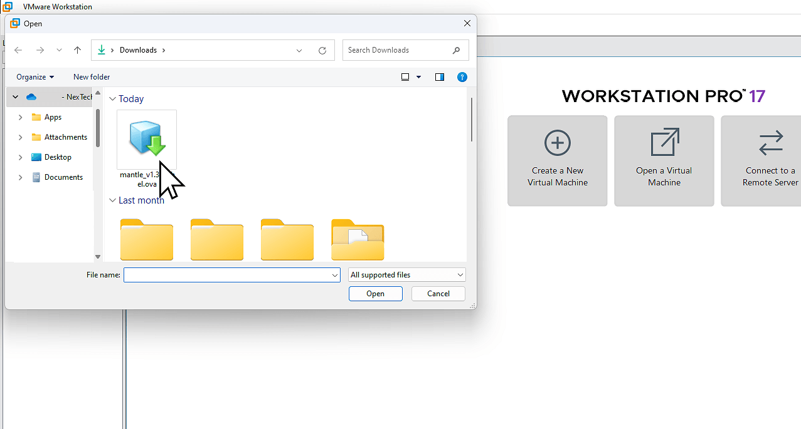The width and height of the screenshot is (801, 429).
Task: Click the Cancel button
Action: [438, 293]
